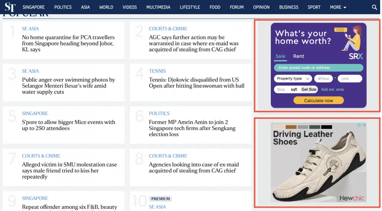Open the SINGAPORE nav section

tap(34, 7)
